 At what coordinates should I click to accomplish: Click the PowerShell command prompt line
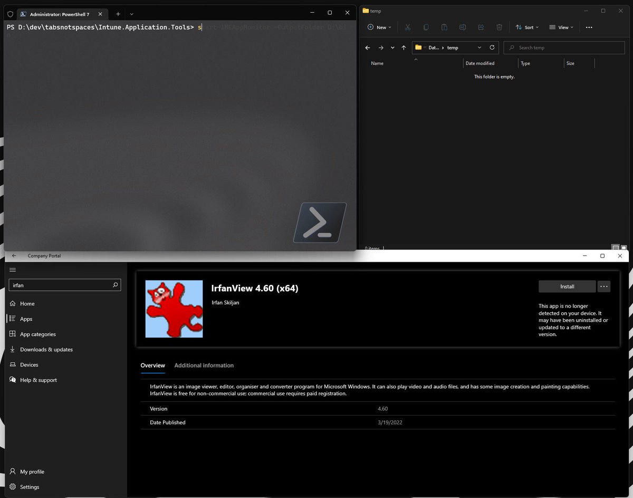[x=177, y=27]
